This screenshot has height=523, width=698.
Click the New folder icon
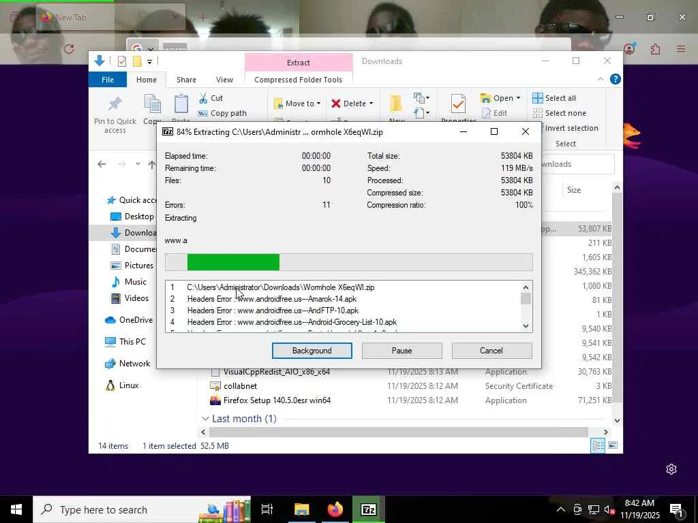click(396, 104)
